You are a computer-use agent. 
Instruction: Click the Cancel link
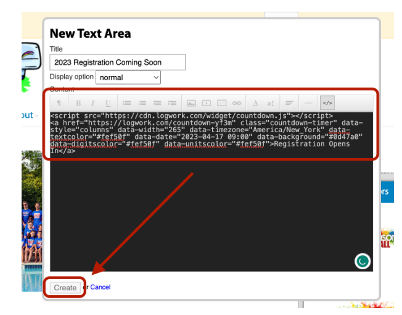point(100,287)
